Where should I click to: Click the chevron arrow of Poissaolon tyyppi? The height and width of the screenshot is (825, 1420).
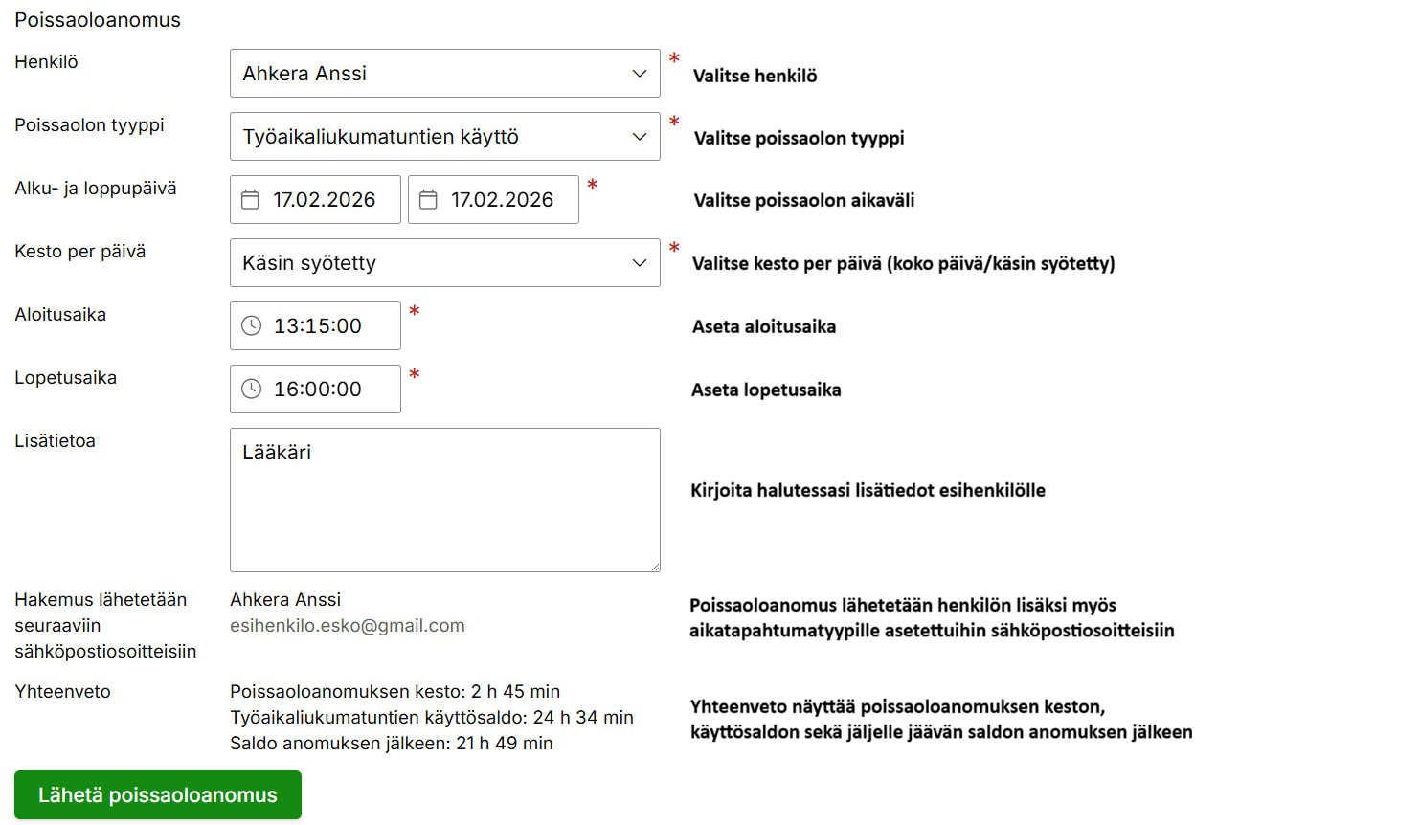pos(640,137)
